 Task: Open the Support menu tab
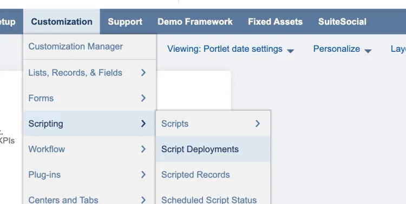[125, 22]
